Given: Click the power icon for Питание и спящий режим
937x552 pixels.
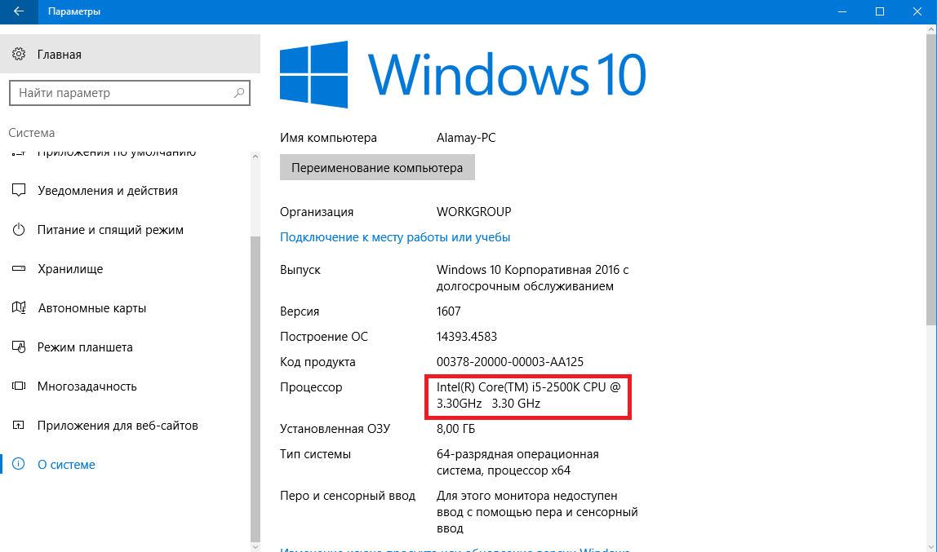Looking at the screenshot, I should point(19,230).
